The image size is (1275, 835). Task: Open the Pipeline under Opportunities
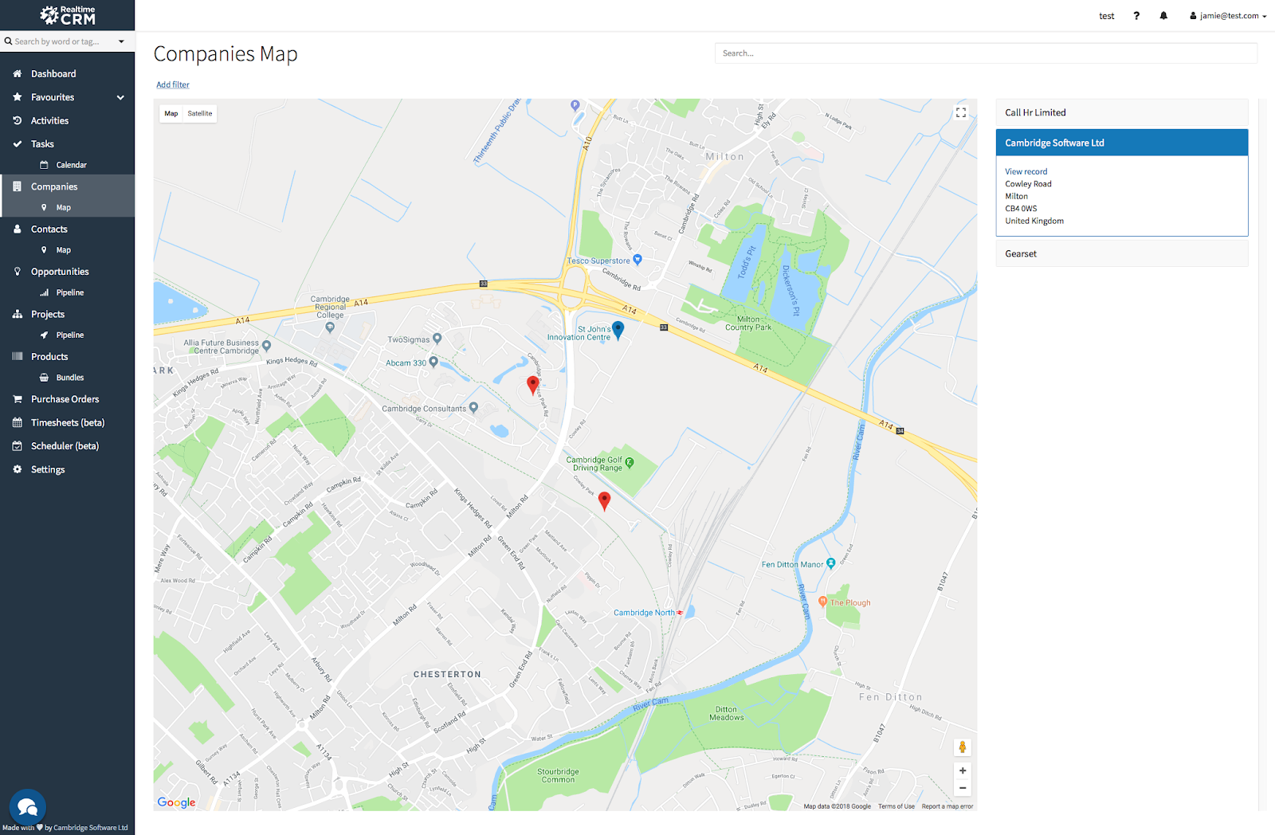[x=68, y=292]
